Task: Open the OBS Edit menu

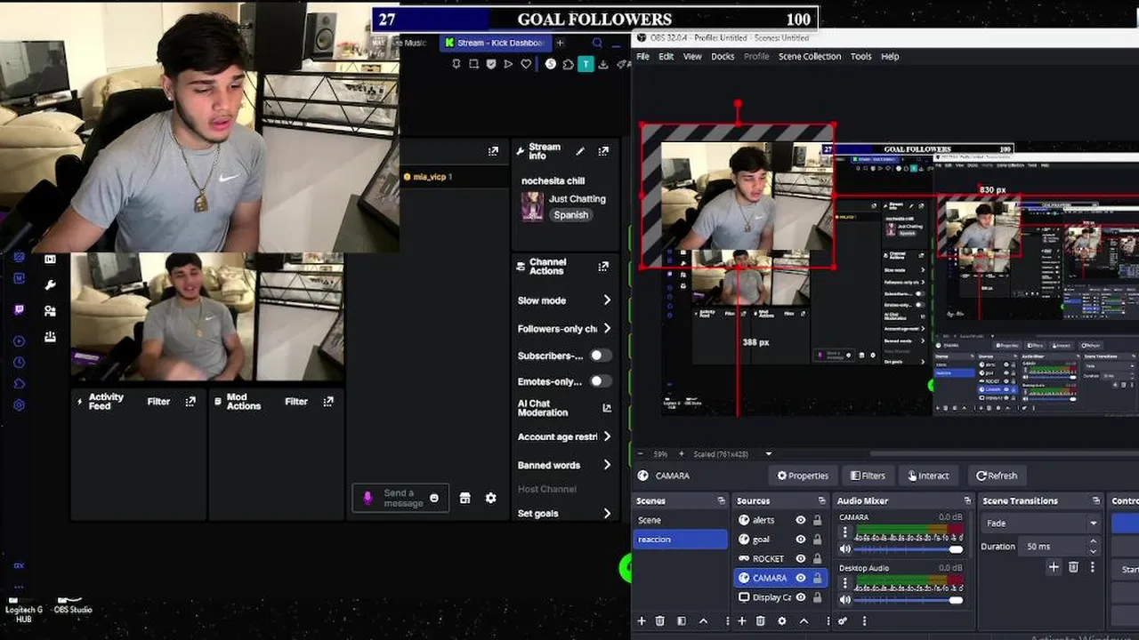Action: pos(666,56)
